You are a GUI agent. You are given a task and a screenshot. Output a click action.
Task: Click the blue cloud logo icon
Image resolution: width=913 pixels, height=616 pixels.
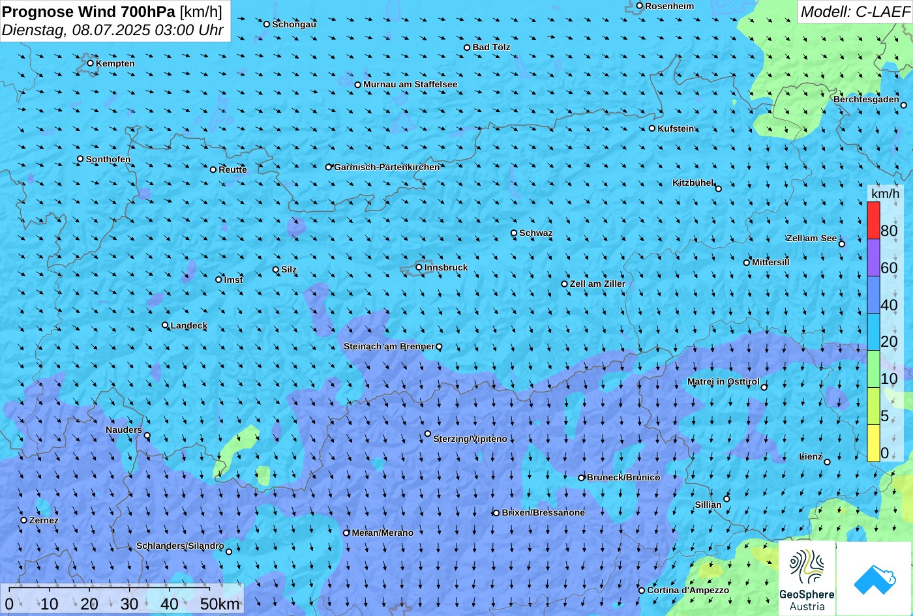tap(875, 578)
